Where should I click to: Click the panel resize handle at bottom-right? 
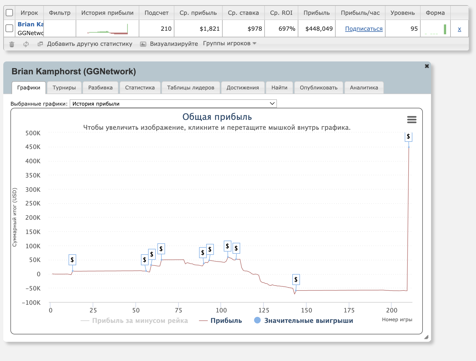(x=426, y=337)
